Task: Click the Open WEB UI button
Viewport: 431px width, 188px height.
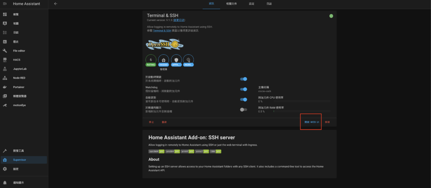Action: [x=312, y=122]
